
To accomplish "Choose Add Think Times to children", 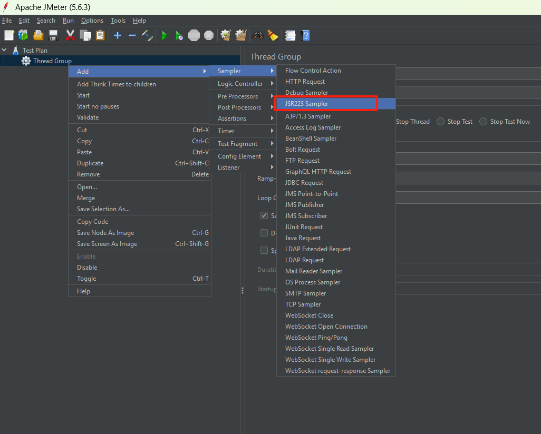I will coord(140,84).
